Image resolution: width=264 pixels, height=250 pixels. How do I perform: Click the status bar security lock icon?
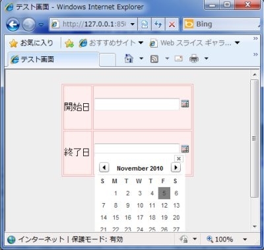(184, 239)
